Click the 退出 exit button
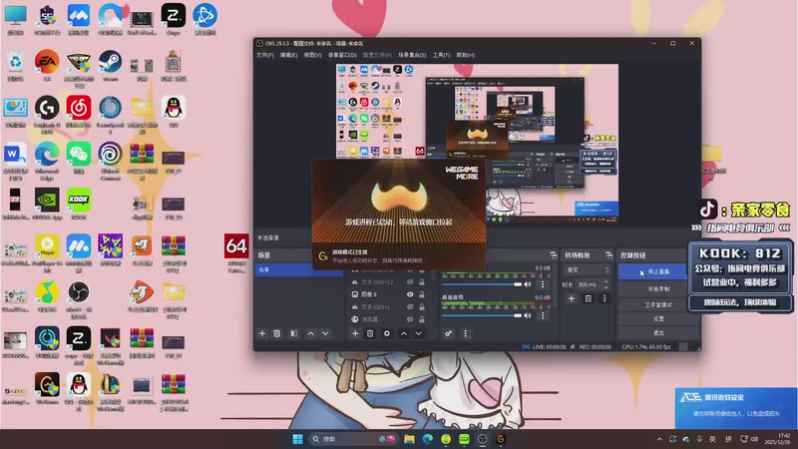 [x=658, y=333]
